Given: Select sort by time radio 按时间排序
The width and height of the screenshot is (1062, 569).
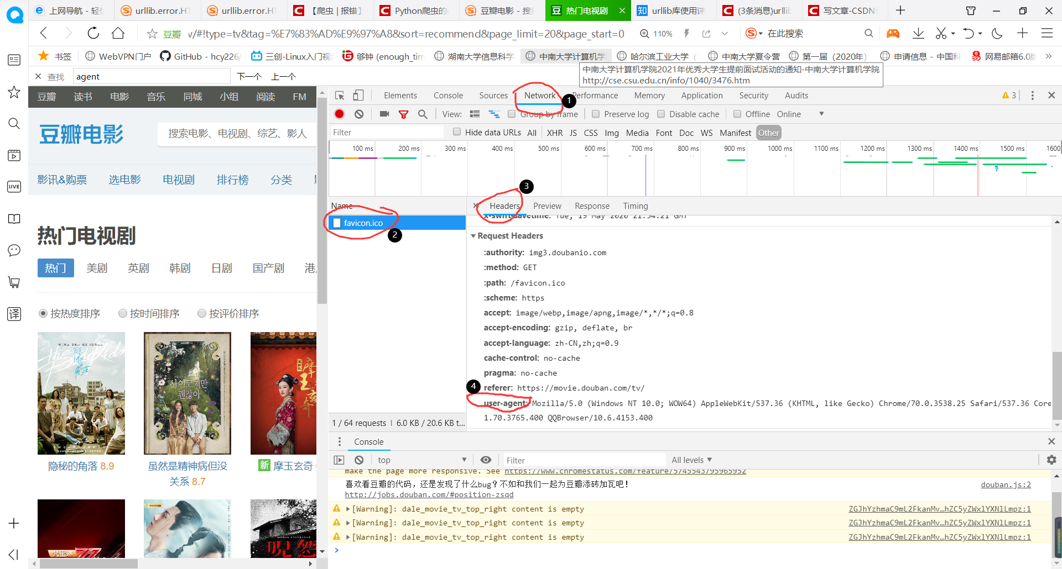Looking at the screenshot, I should 123,313.
